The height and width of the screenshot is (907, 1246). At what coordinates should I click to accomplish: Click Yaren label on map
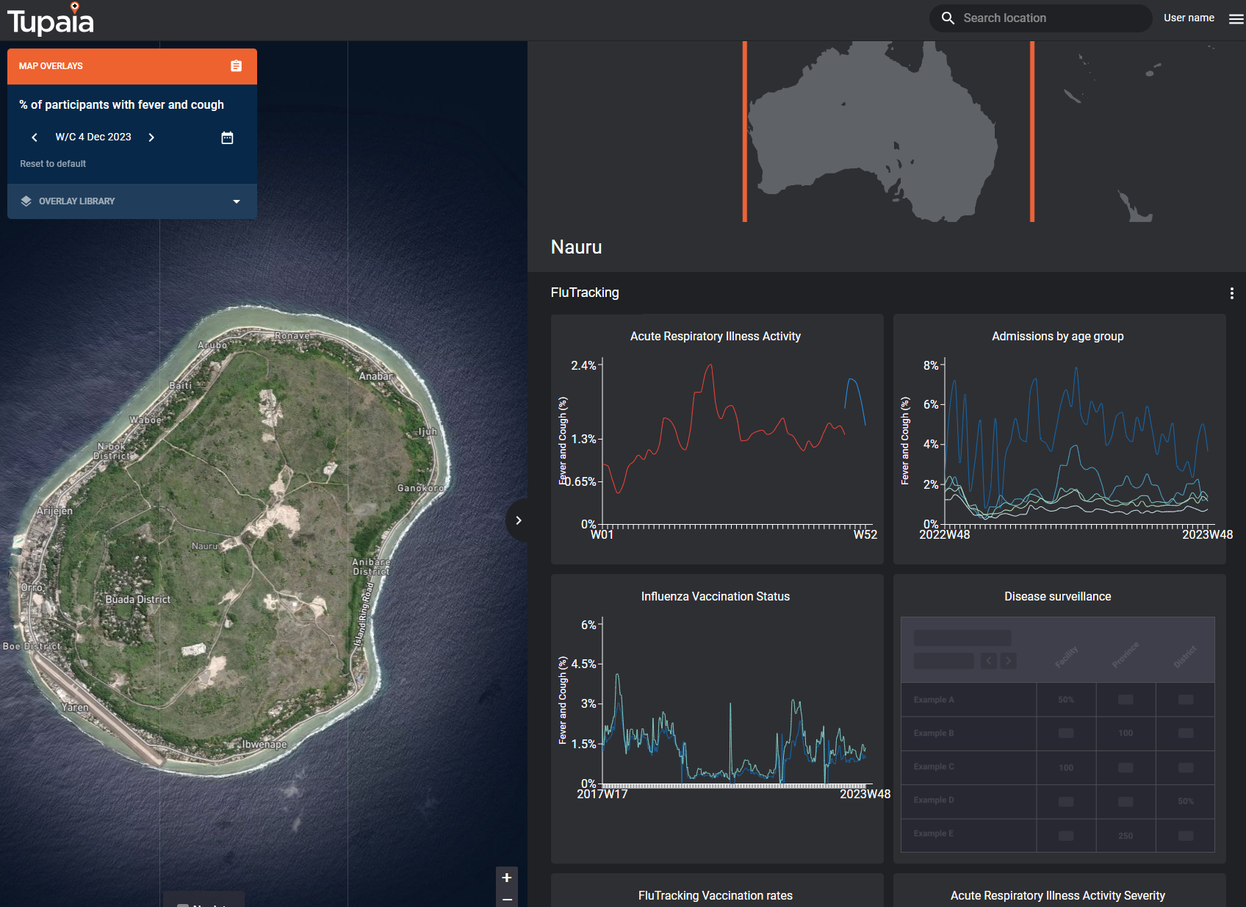point(75,708)
